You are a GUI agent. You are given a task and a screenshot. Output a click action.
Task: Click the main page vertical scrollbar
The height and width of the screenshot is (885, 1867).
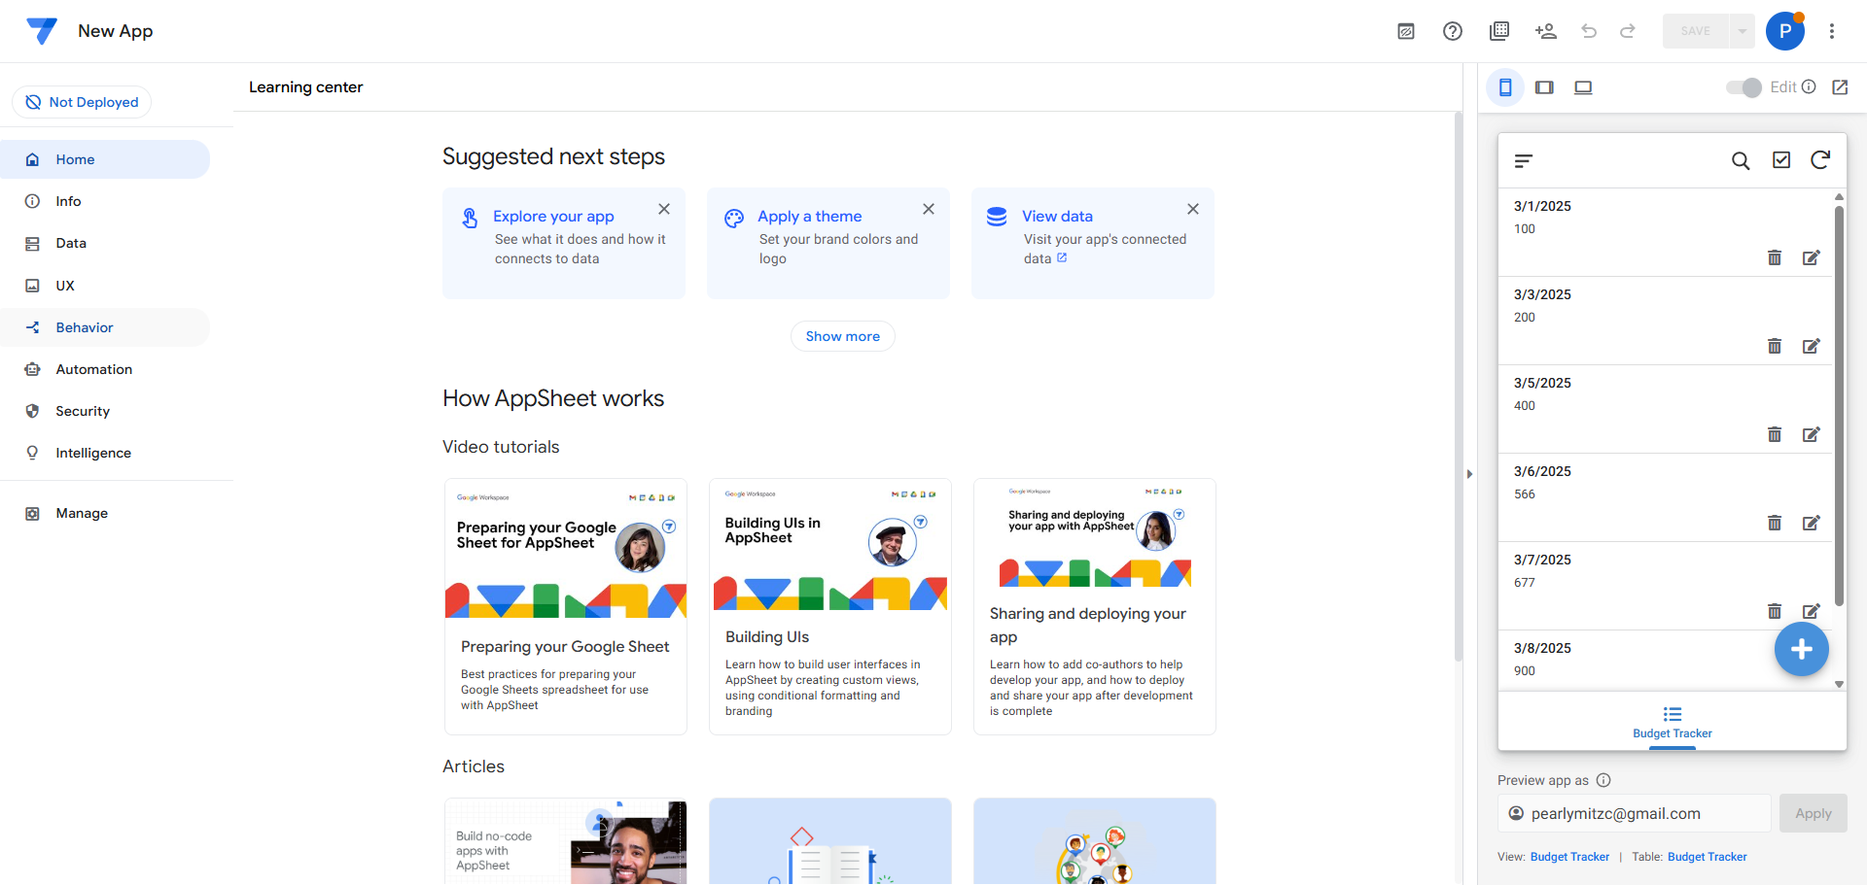pos(1458,389)
